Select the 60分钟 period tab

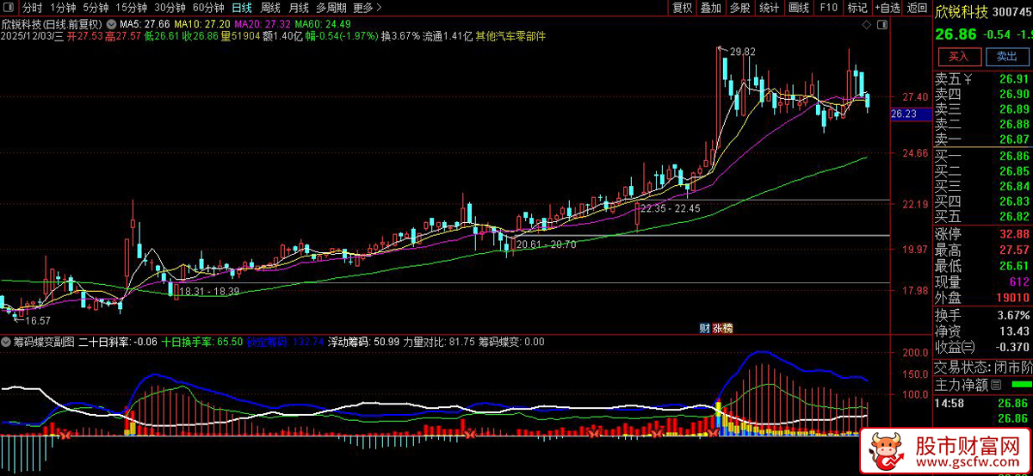(x=207, y=8)
